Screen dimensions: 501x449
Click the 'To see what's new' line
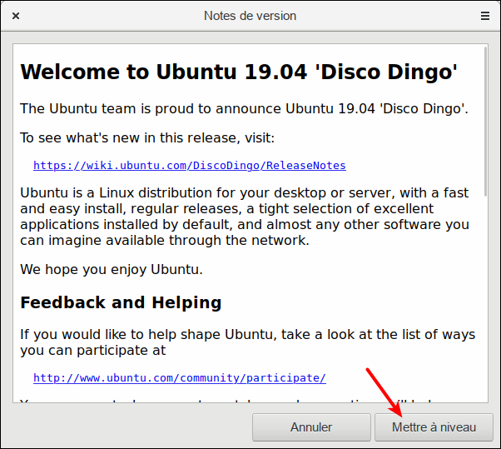coord(146,137)
